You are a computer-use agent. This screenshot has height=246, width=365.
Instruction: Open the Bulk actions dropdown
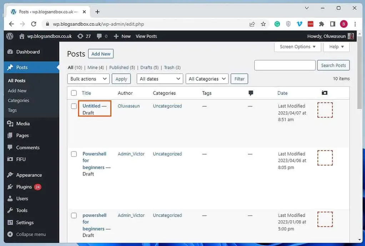pyautogui.click(x=88, y=79)
